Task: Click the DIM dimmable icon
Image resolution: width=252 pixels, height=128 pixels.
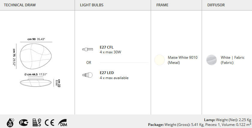Action: [63, 123]
